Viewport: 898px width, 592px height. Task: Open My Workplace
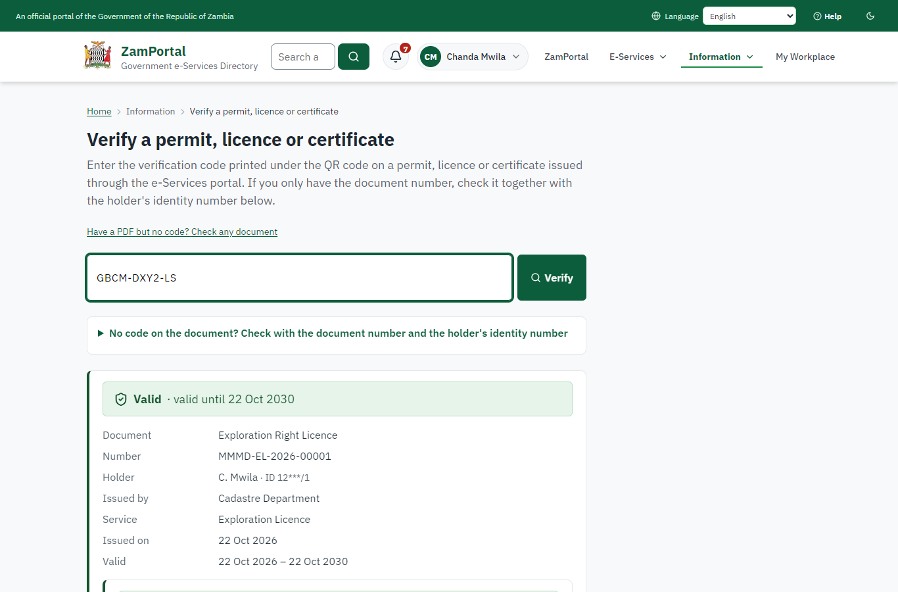click(x=805, y=57)
